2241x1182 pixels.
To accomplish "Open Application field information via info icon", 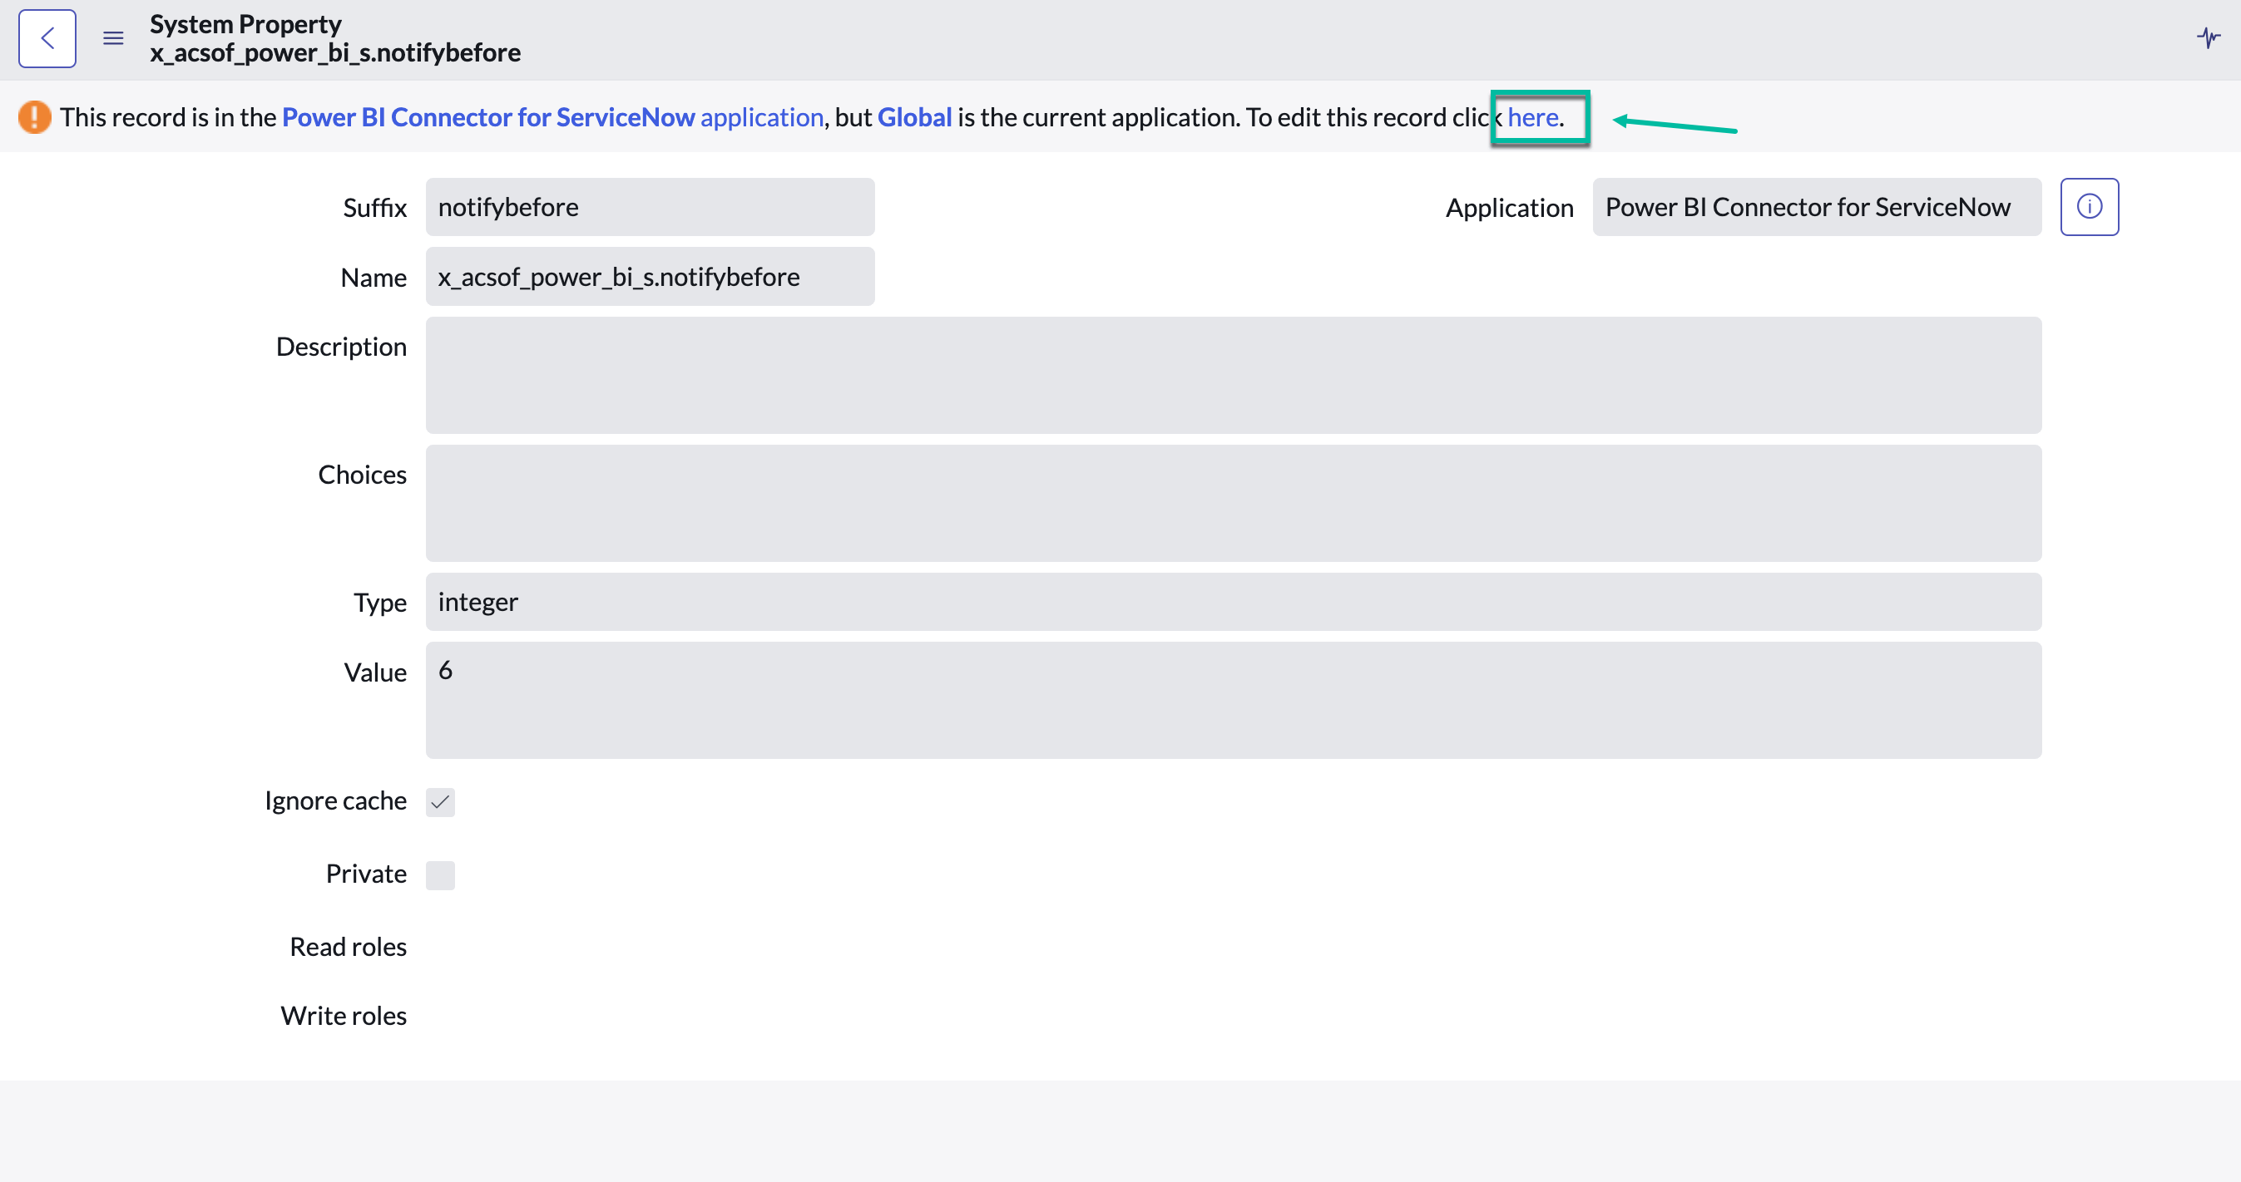I will point(2089,207).
